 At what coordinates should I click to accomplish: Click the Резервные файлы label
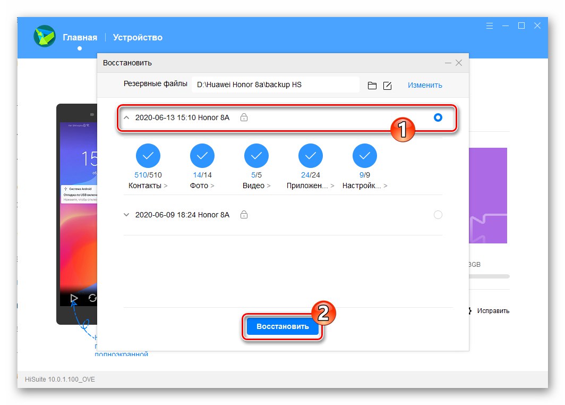point(155,83)
